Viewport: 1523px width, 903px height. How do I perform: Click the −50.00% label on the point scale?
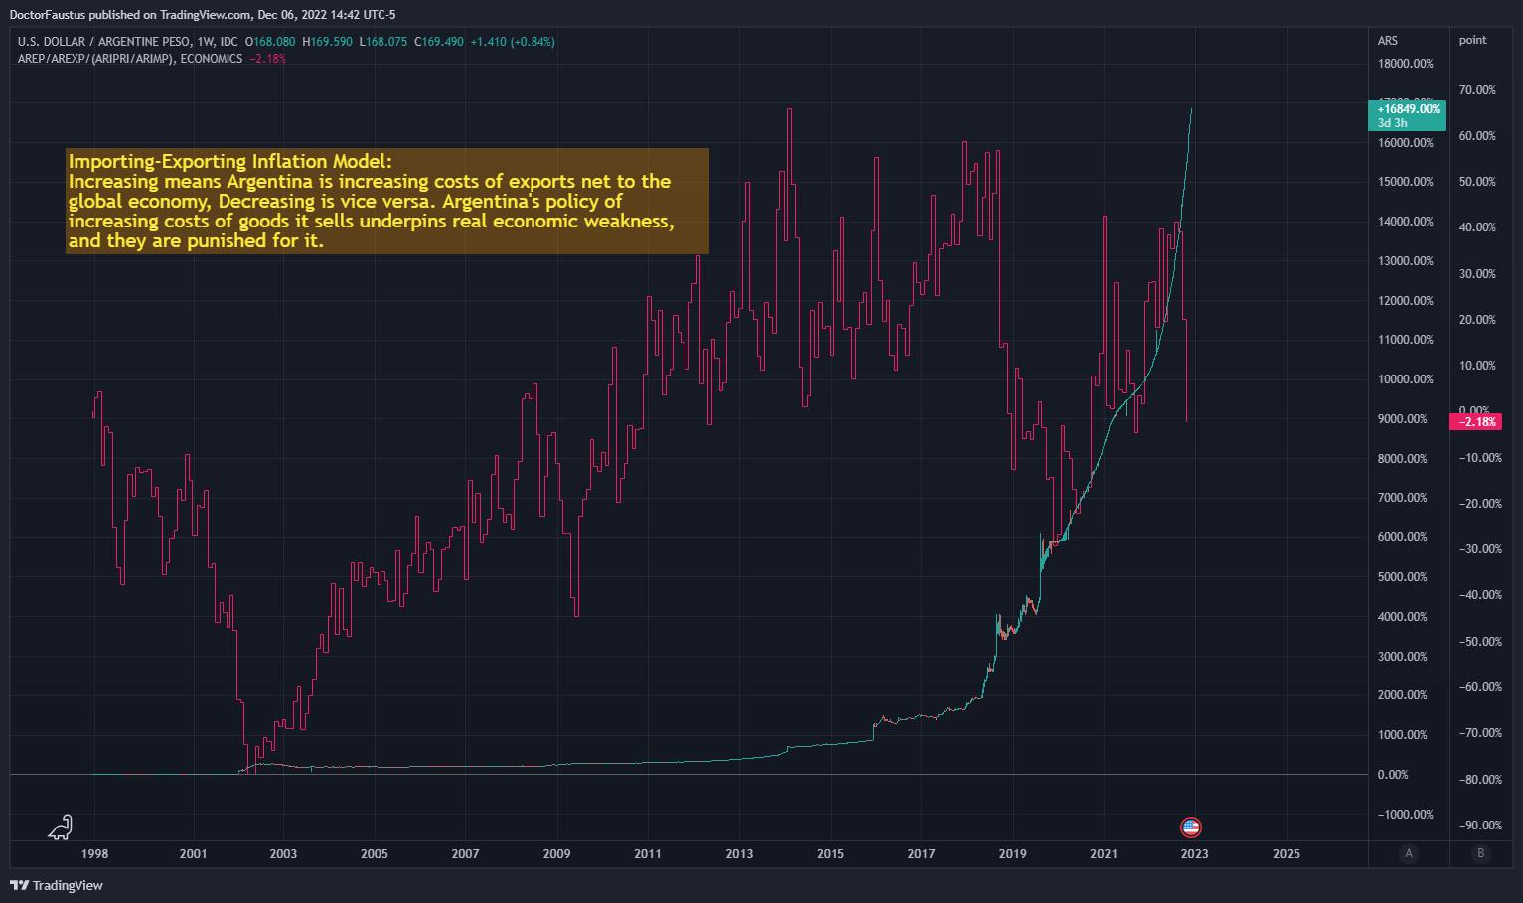1480,642
